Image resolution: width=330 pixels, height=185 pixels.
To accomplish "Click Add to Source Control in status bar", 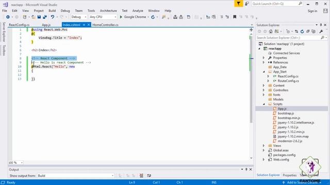I will (302, 182).
